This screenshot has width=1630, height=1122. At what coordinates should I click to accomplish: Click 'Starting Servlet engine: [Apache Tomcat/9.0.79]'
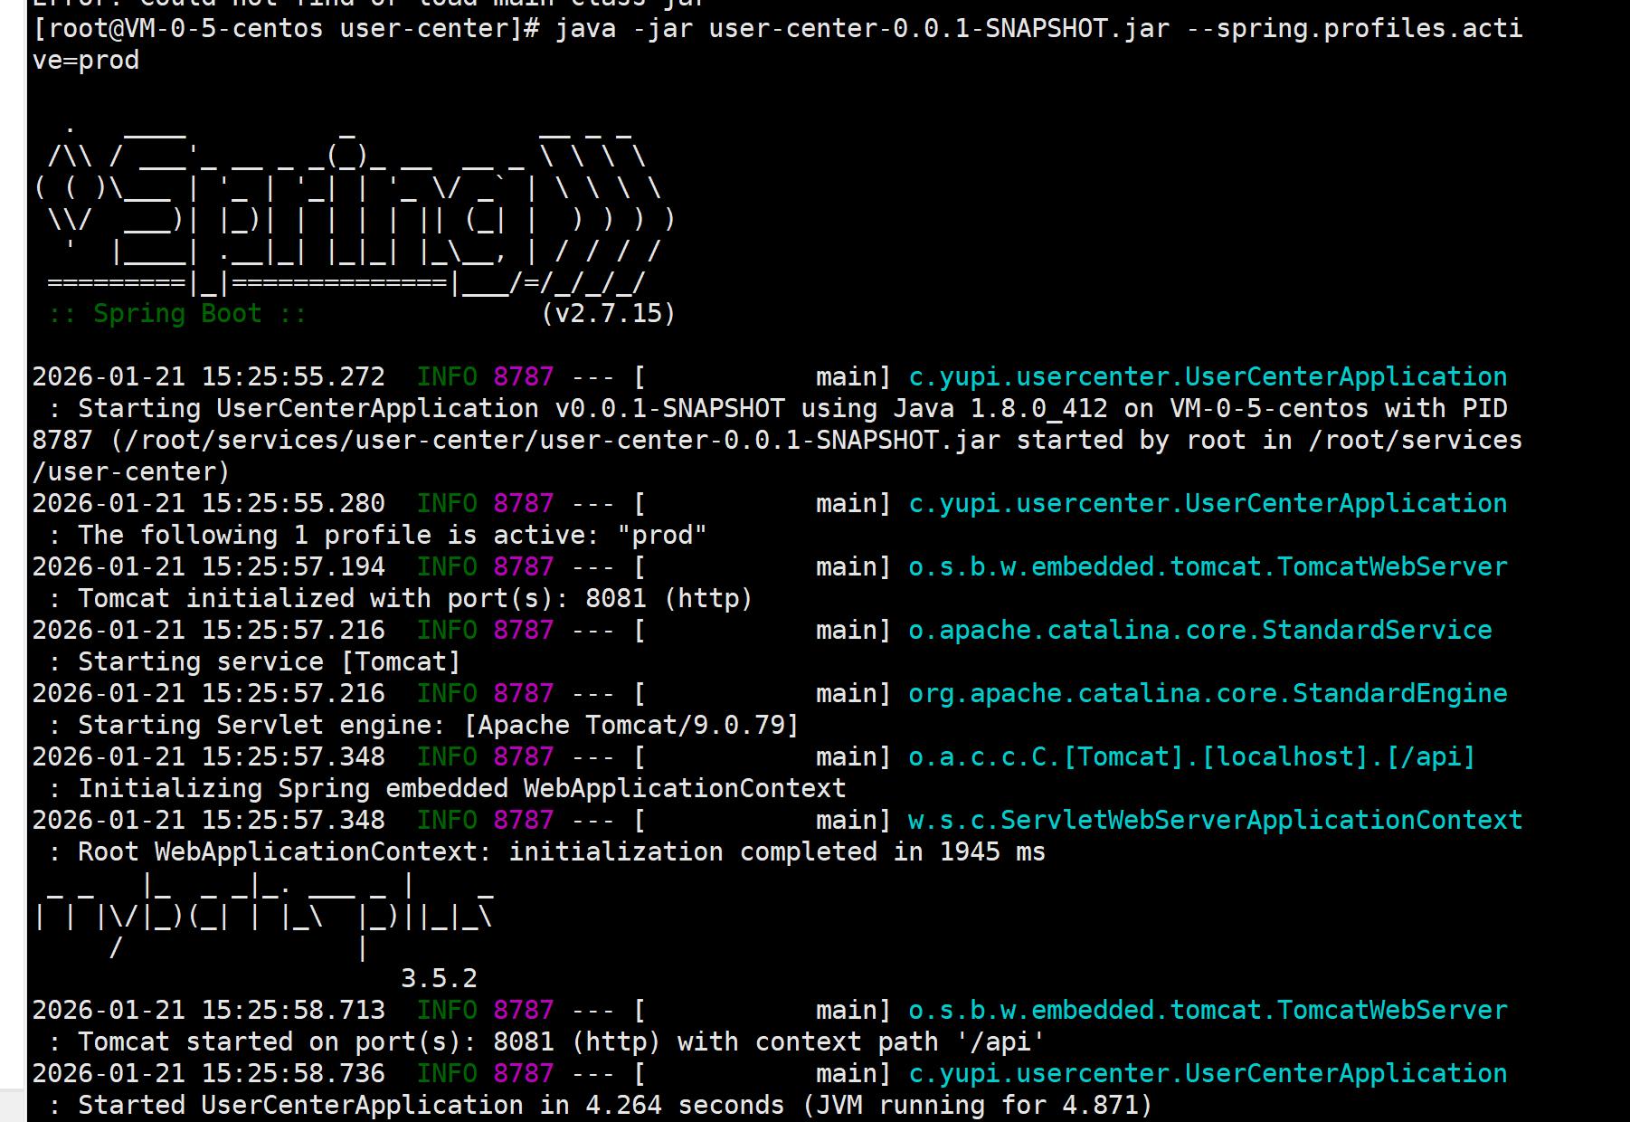coord(439,725)
